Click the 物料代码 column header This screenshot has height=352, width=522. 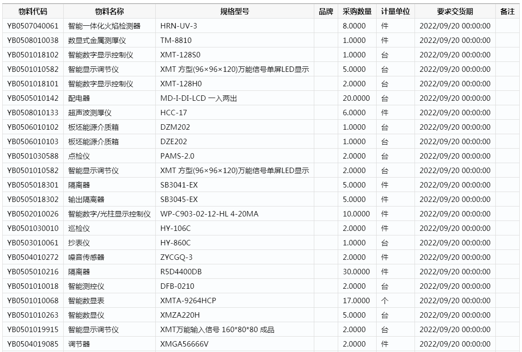click(x=33, y=12)
